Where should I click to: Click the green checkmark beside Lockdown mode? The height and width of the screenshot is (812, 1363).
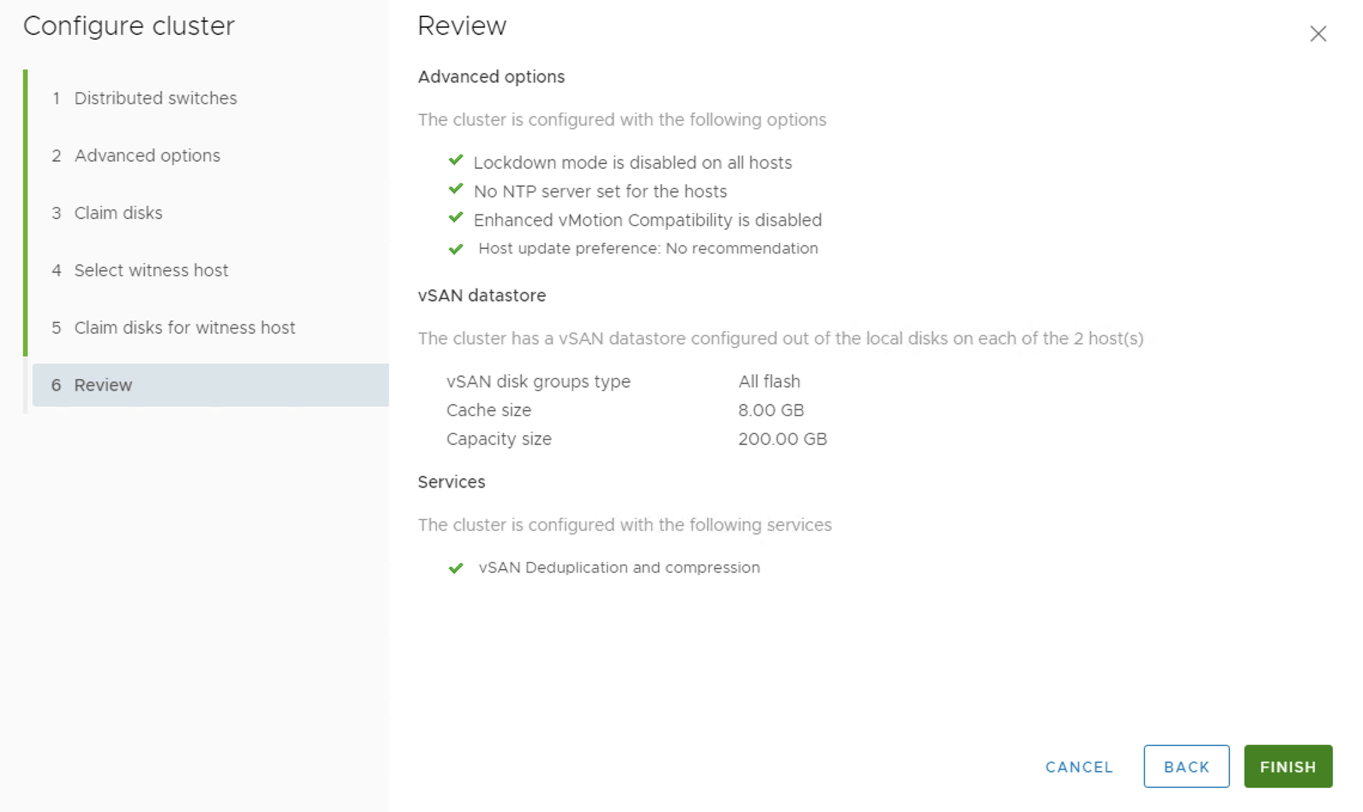(456, 160)
